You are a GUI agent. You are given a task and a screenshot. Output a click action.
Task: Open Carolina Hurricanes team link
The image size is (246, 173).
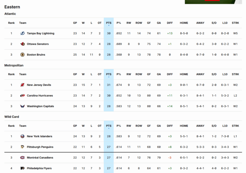(x=40, y=95)
